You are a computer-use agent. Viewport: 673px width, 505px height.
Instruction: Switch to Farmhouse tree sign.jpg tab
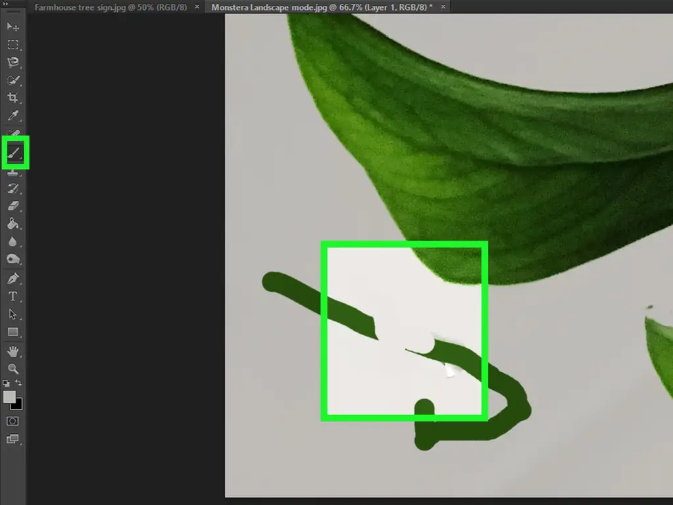click(x=111, y=7)
